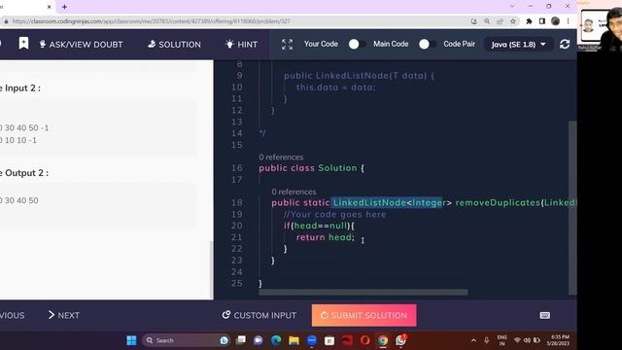The image size is (622, 350).
Task: Click the bookmark problem icon
Action: (23, 43)
